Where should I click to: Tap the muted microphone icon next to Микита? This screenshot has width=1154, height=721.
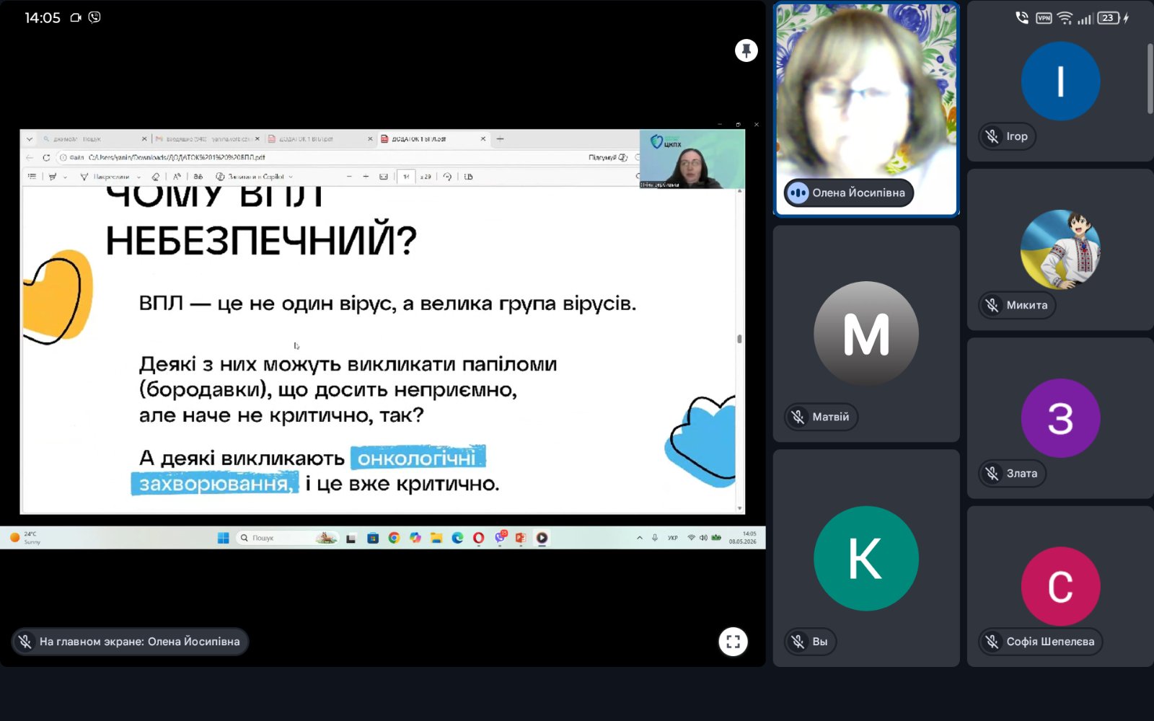992,305
